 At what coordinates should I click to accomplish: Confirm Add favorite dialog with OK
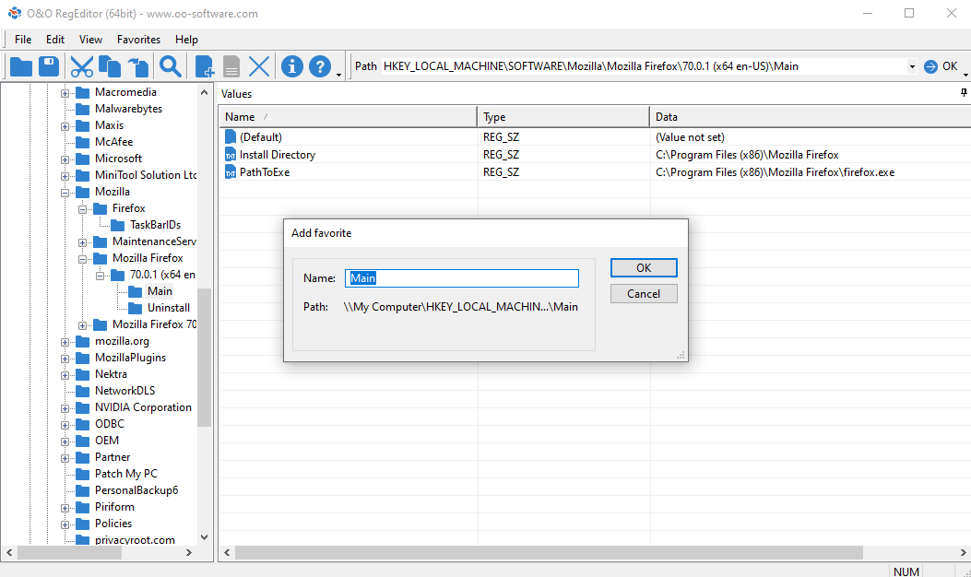tap(644, 267)
